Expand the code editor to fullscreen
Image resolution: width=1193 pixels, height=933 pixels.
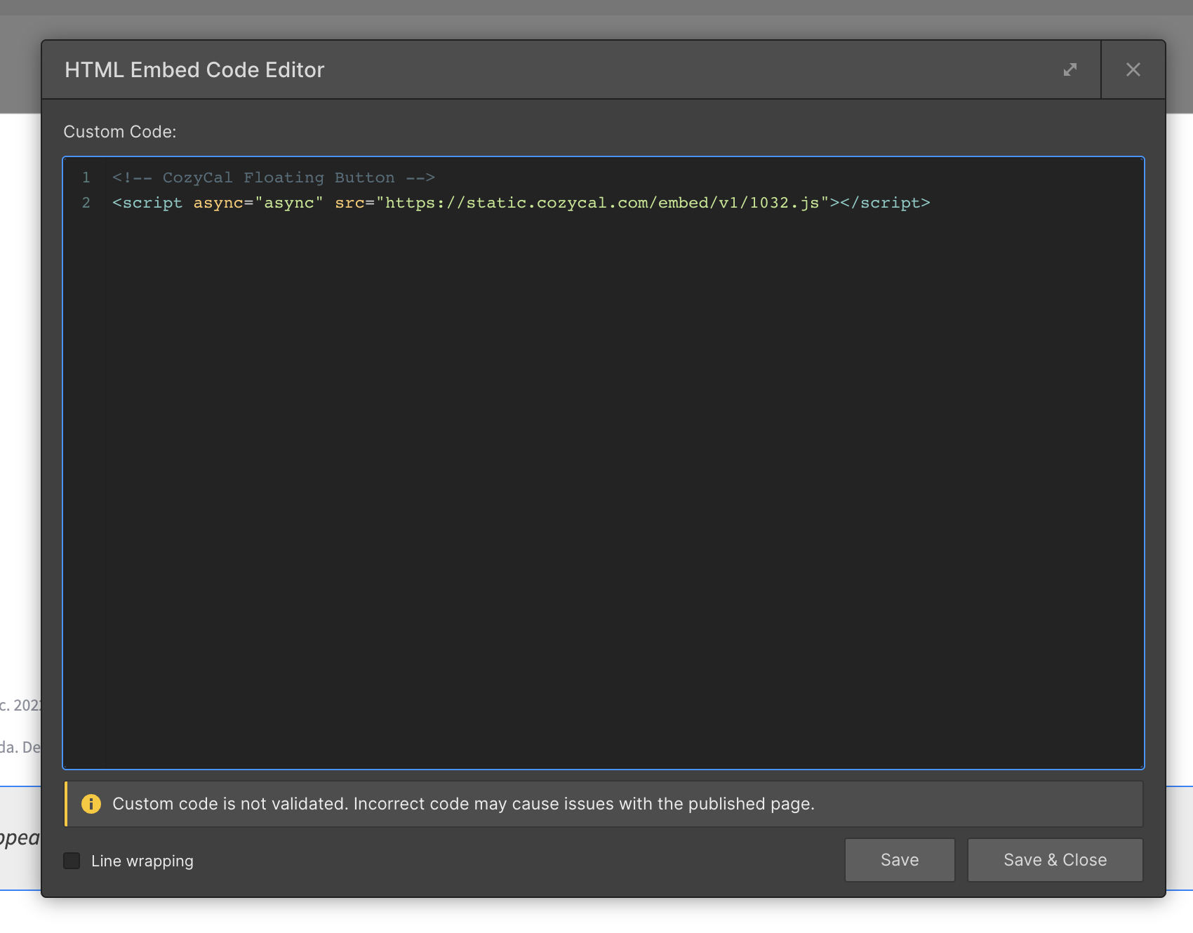tap(1069, 69)
